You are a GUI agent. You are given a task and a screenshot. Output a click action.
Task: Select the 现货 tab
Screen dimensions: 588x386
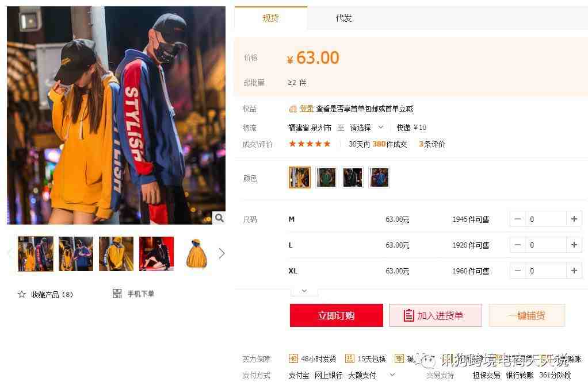[270, 18]
